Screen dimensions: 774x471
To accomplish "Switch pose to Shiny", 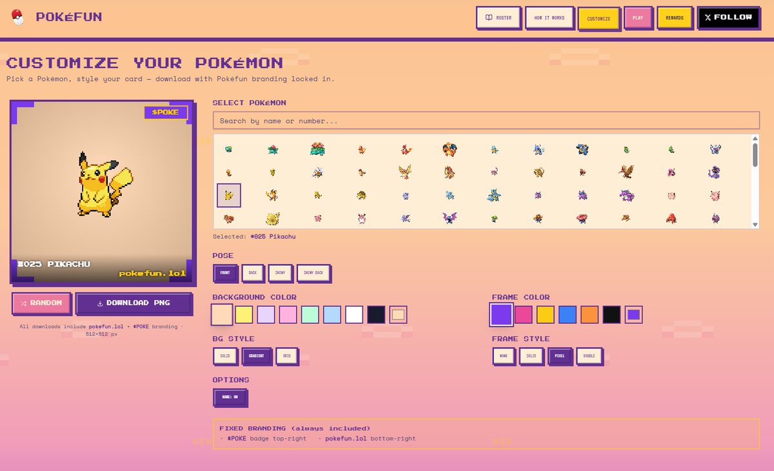I will click(280, 273).
